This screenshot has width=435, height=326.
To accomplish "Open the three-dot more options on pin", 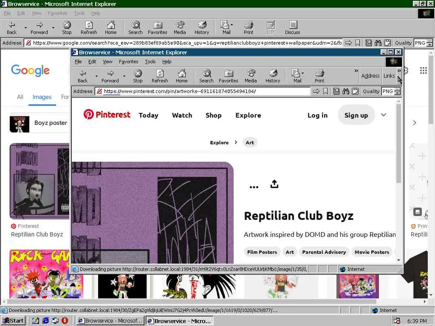I will tap(254, 187).
